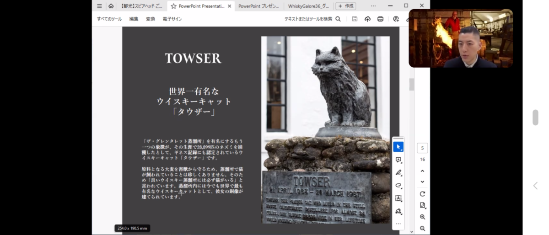Screen dimensions: 549x235
Task: Open the 電子サイン menu
Action: (172, 19)
